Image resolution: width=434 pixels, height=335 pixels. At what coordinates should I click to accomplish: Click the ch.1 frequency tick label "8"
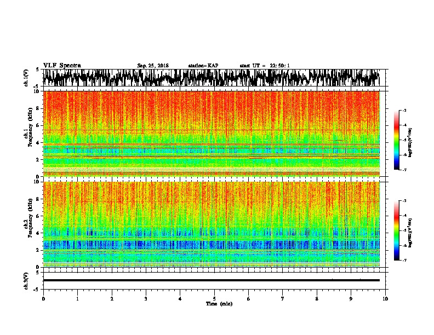point(38,108)
